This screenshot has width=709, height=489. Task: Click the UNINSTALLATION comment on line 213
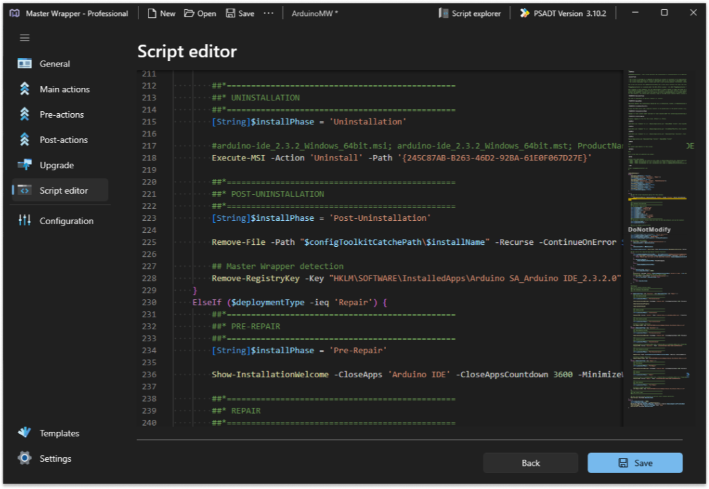(265, 98)
